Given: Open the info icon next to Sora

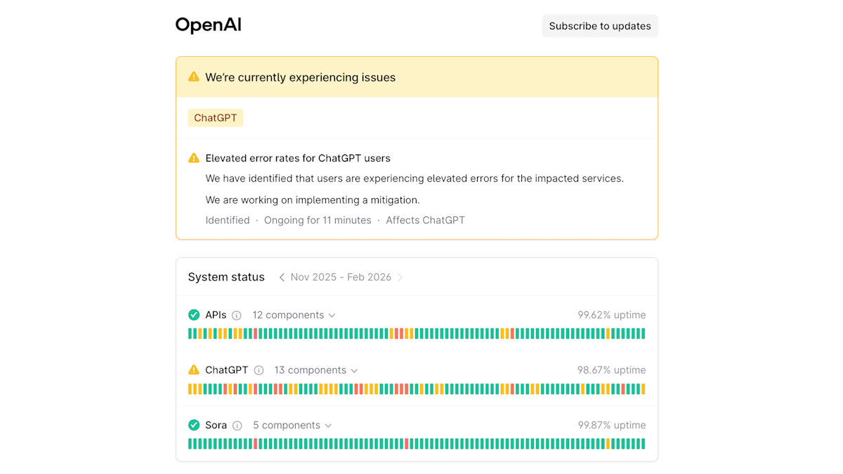Looking at the screenshot, I should (237, 425).
